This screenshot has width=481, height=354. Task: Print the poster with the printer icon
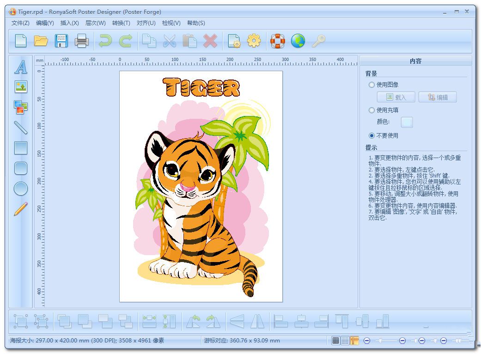[82, 41]
